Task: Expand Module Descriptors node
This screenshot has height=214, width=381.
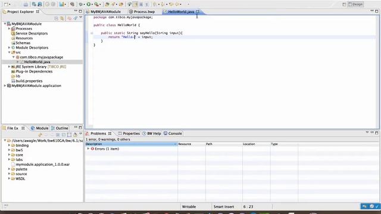Action: point(10,48)
